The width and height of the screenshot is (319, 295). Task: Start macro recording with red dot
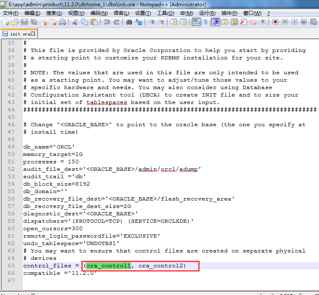point(276,22)
